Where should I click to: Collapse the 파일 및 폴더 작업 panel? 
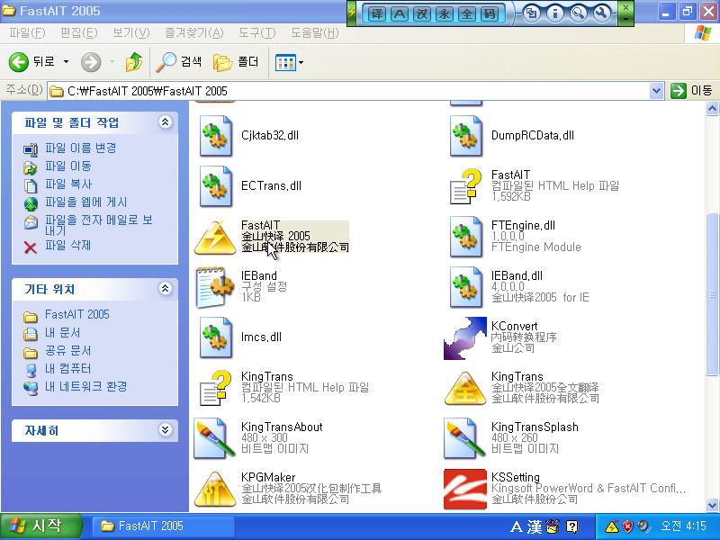(166, 122)
